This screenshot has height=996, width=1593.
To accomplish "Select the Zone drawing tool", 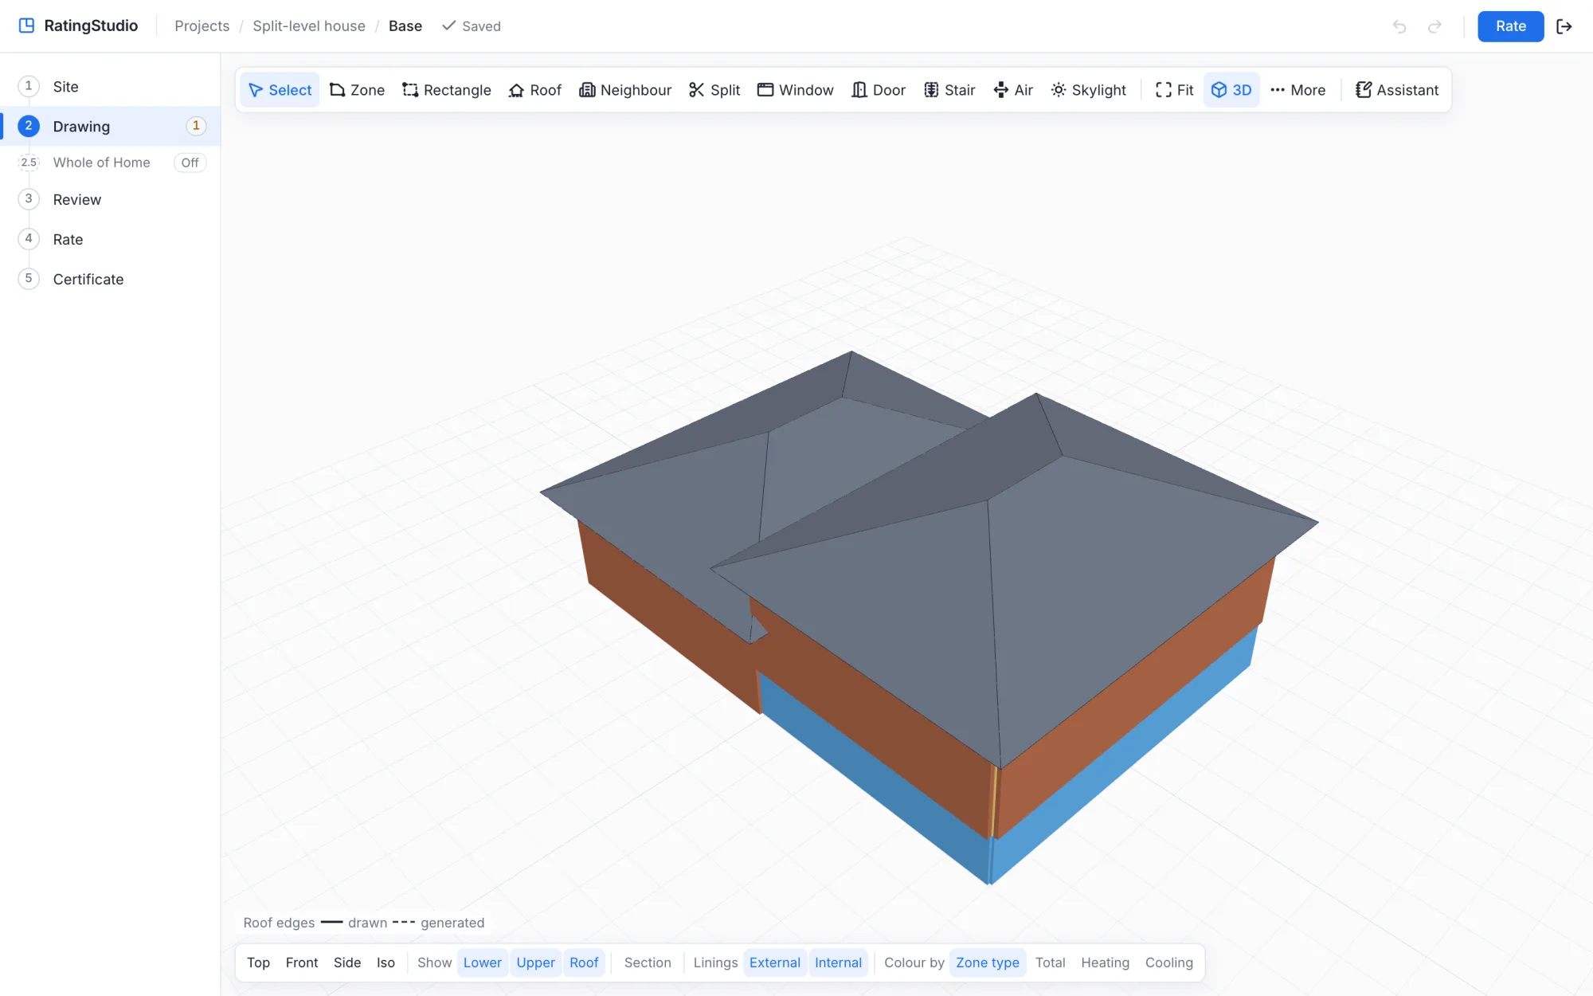I will point(357,90).
